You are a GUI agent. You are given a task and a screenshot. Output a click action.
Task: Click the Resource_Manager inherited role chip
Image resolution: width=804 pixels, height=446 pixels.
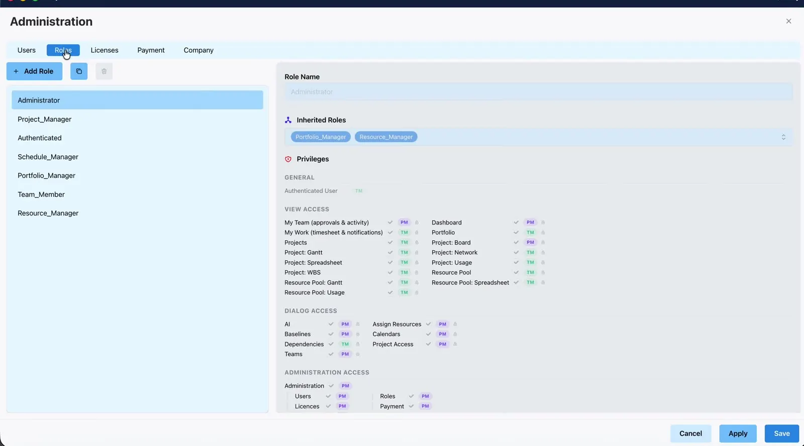coord(386,137)
